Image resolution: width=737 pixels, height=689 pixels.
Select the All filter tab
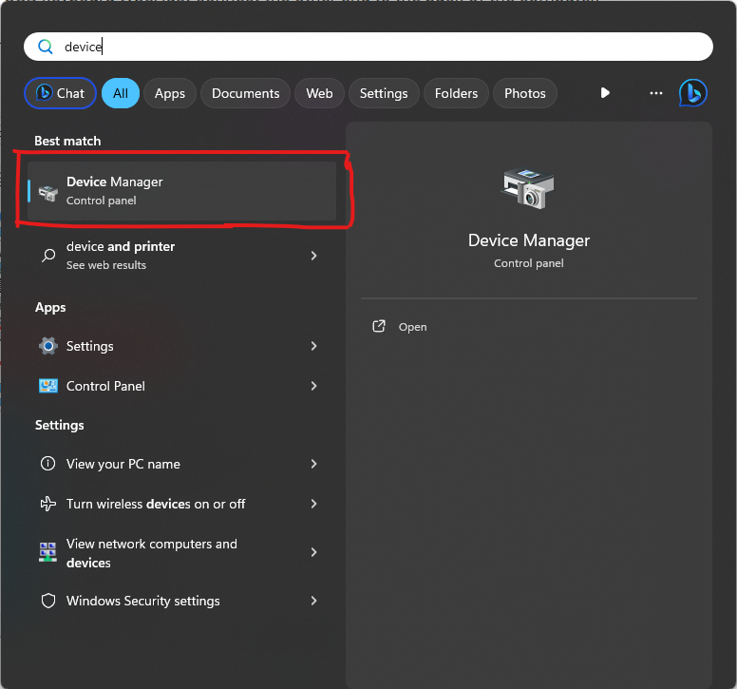pos(121,93)
